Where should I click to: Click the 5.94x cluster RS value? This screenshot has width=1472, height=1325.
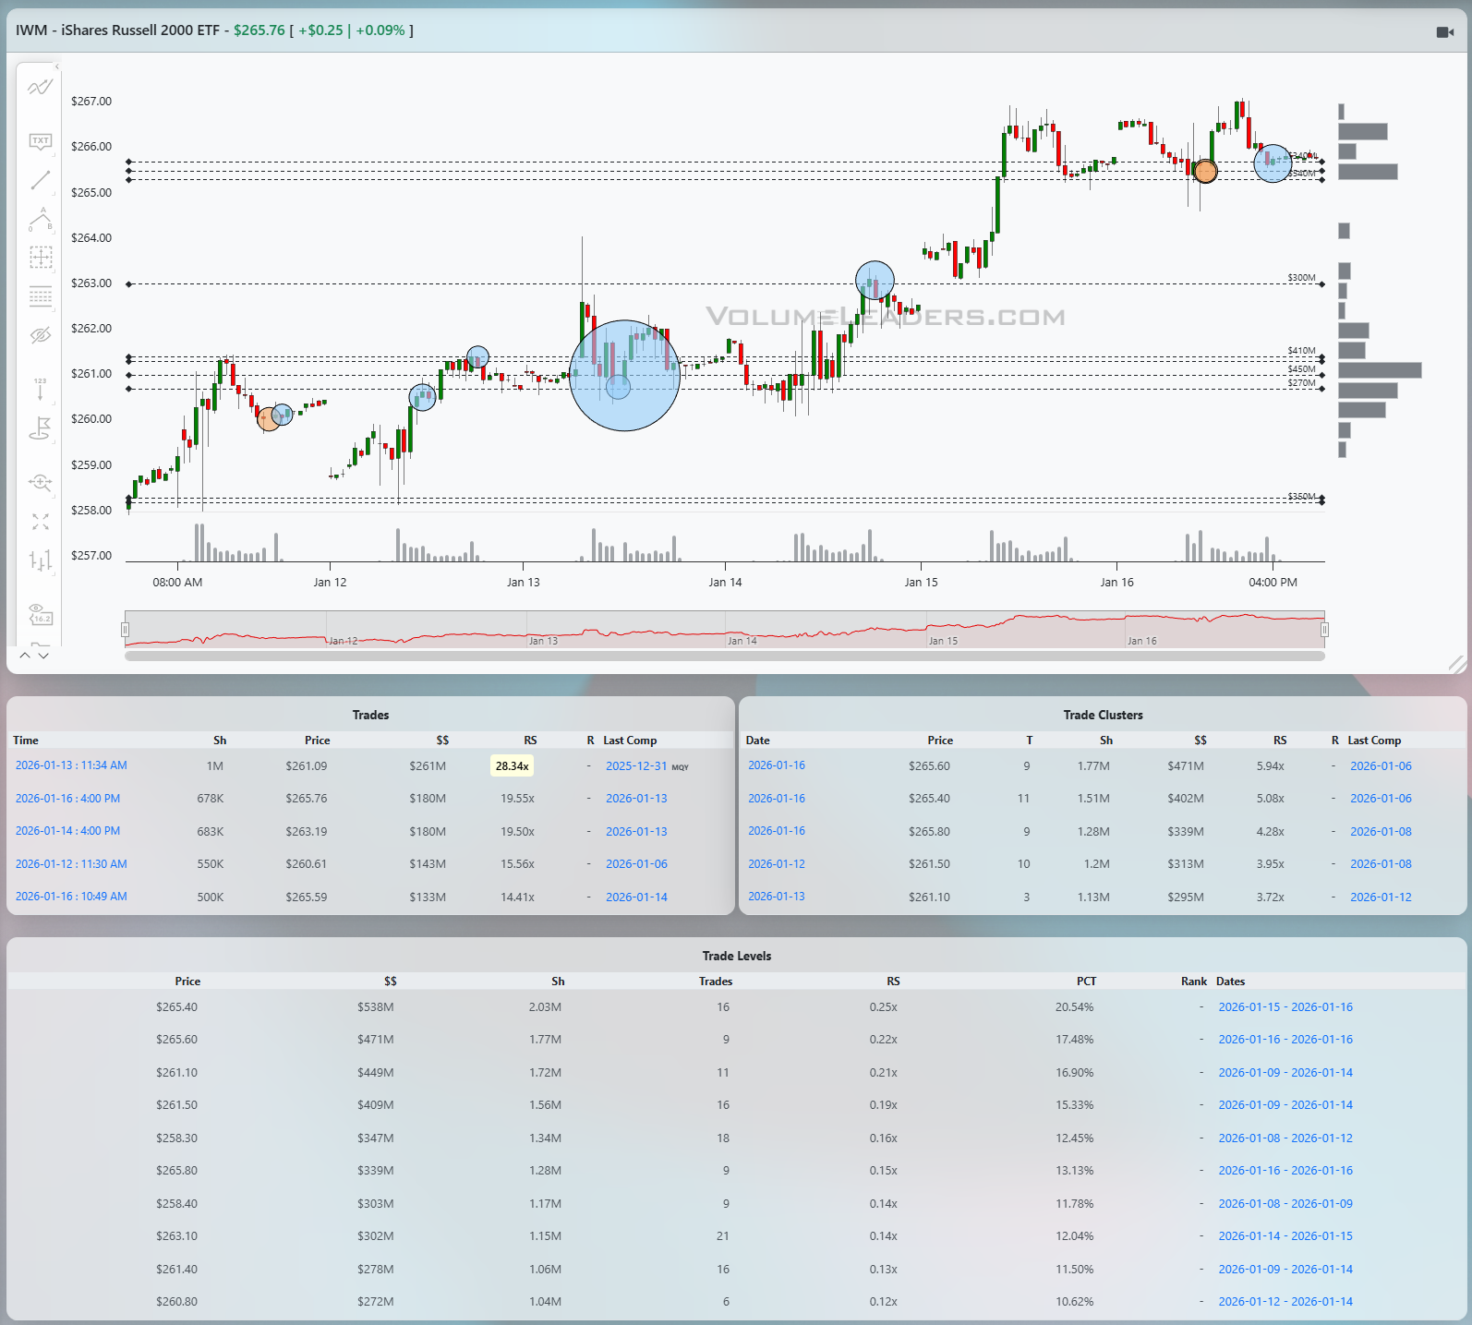[x=1271, y=766]
